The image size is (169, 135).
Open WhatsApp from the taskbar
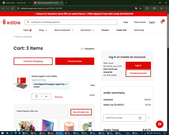pos(11,133)
